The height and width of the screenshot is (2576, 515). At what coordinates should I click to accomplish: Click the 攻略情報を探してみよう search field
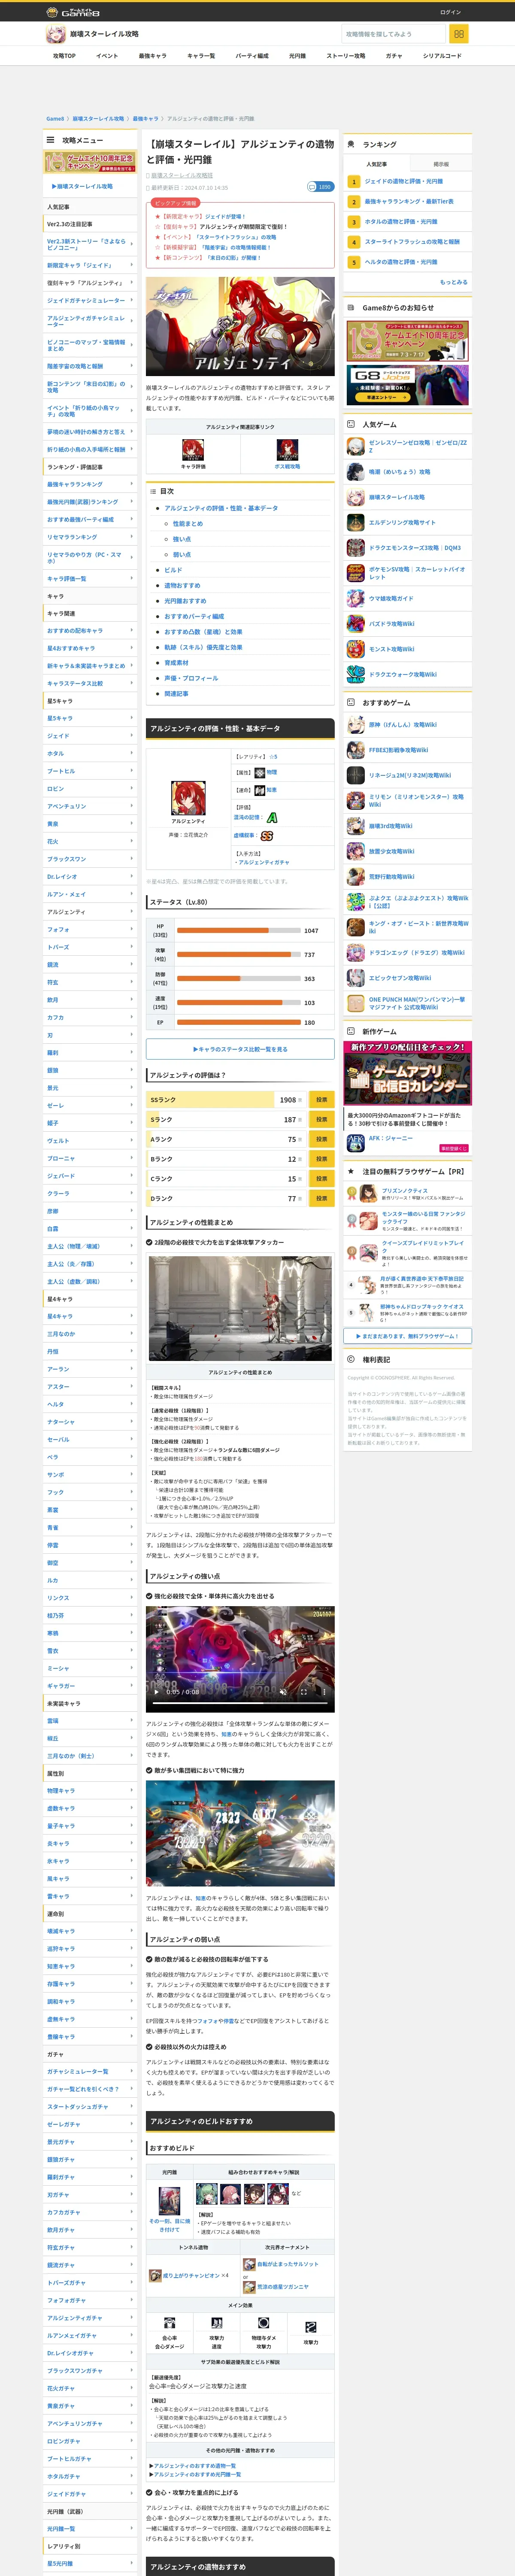click(x=394, y=34)
